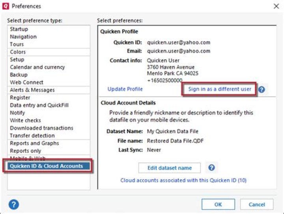Screen dimensions: 284x214
Task: Open help icon next to Edit dataset name
Action: tap(211, 167)
